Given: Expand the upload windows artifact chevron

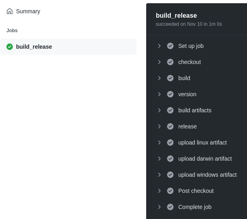Looking at the screenshot, I should (x=159, y=175).
